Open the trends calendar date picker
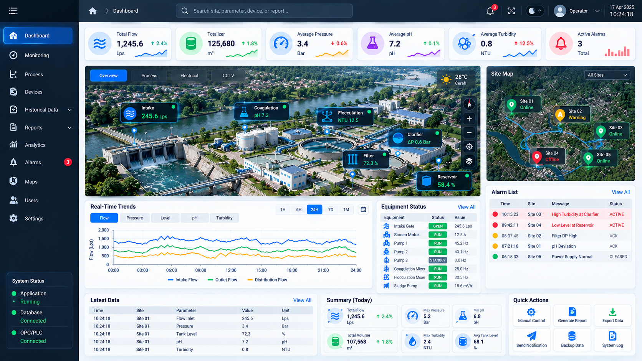642x361 pixels. click(x=363, y=209)
